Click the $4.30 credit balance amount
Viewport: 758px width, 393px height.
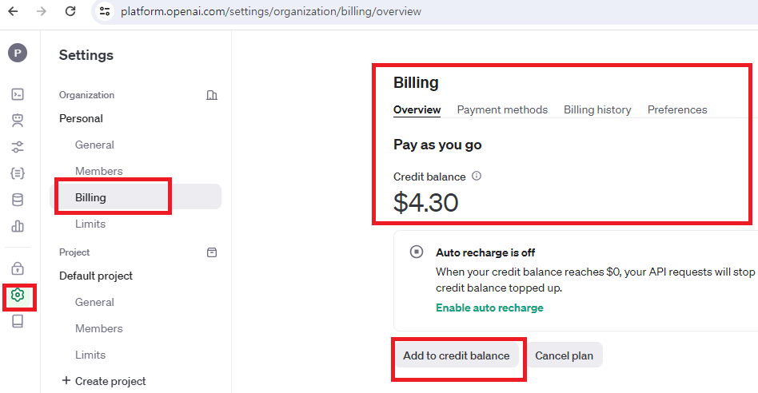(426, 202)
